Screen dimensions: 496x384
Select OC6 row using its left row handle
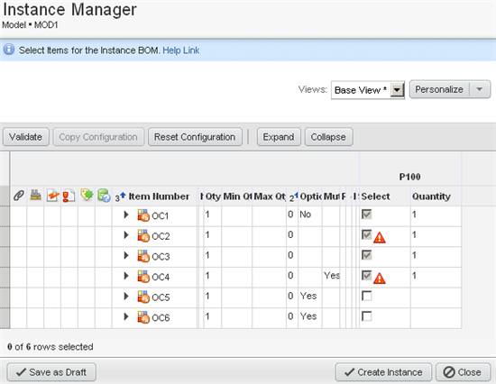pos(5,318)
